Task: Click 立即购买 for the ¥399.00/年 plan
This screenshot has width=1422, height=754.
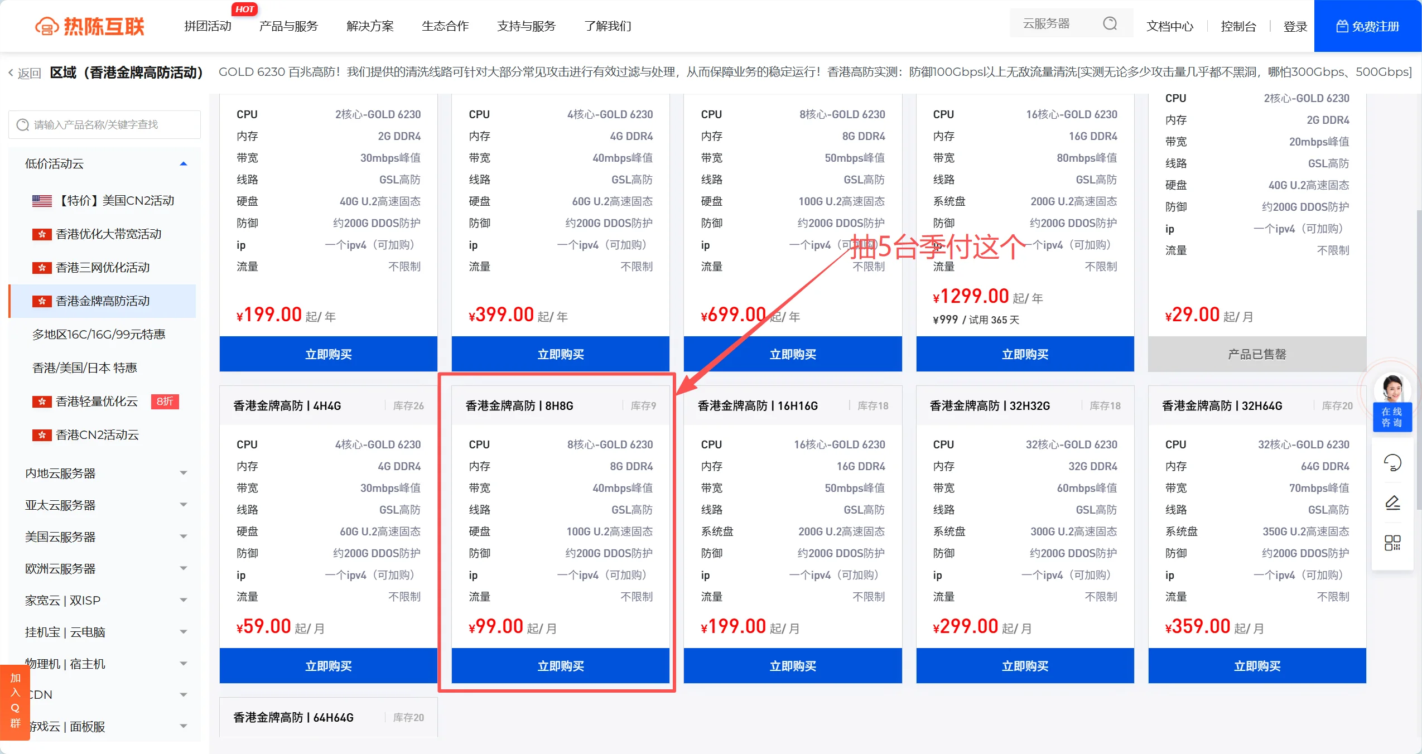Action: click(560, 354)
